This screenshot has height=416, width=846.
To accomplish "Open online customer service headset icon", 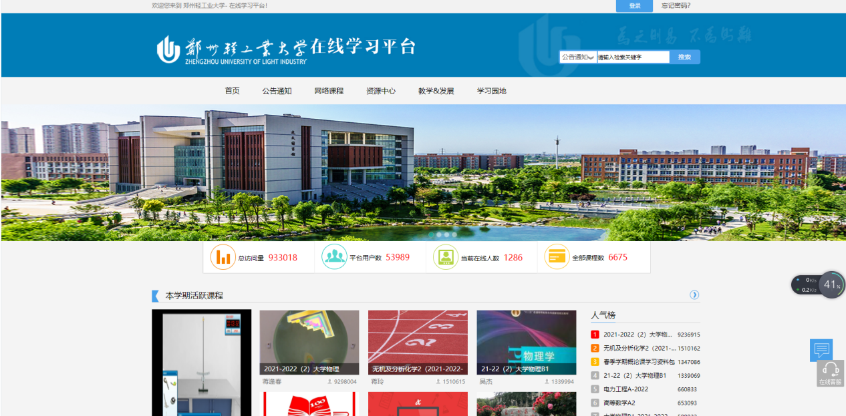I will pos(831,373).
